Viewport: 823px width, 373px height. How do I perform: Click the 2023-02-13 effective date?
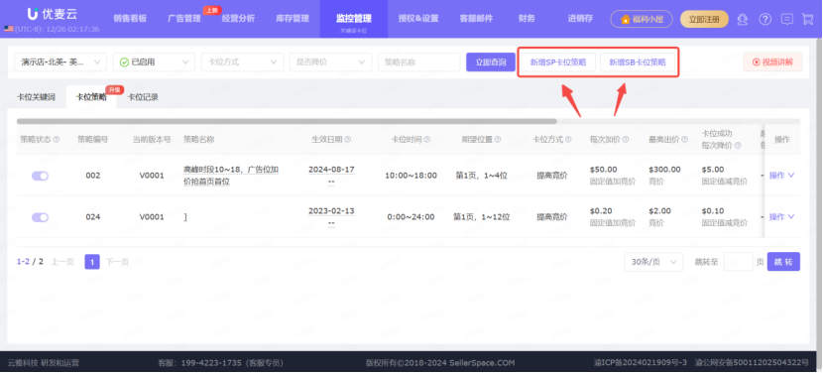tap(331, 211)
